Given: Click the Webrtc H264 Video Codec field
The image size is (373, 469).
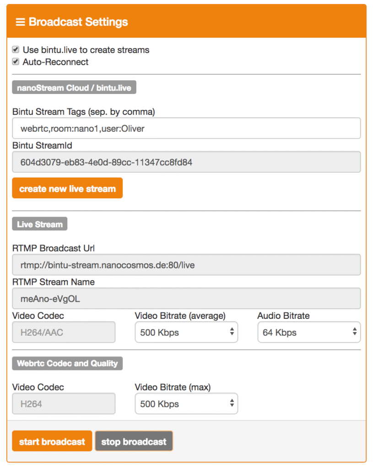Looking at the screenshot, I should coord(64,404).
